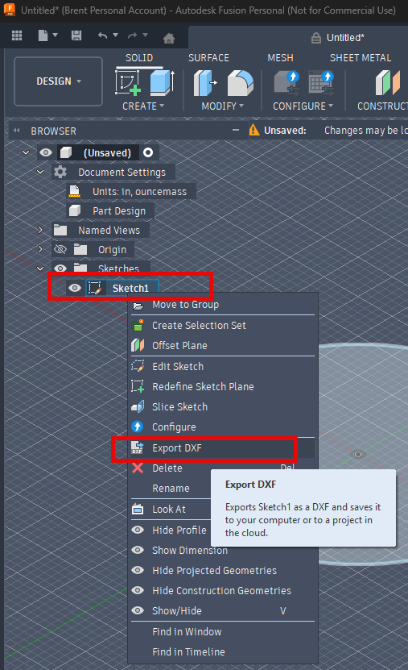Viewport: 408px width, 670px height.
Task: Collapse the Unsaved root node
Action: [x=26, y=152]
